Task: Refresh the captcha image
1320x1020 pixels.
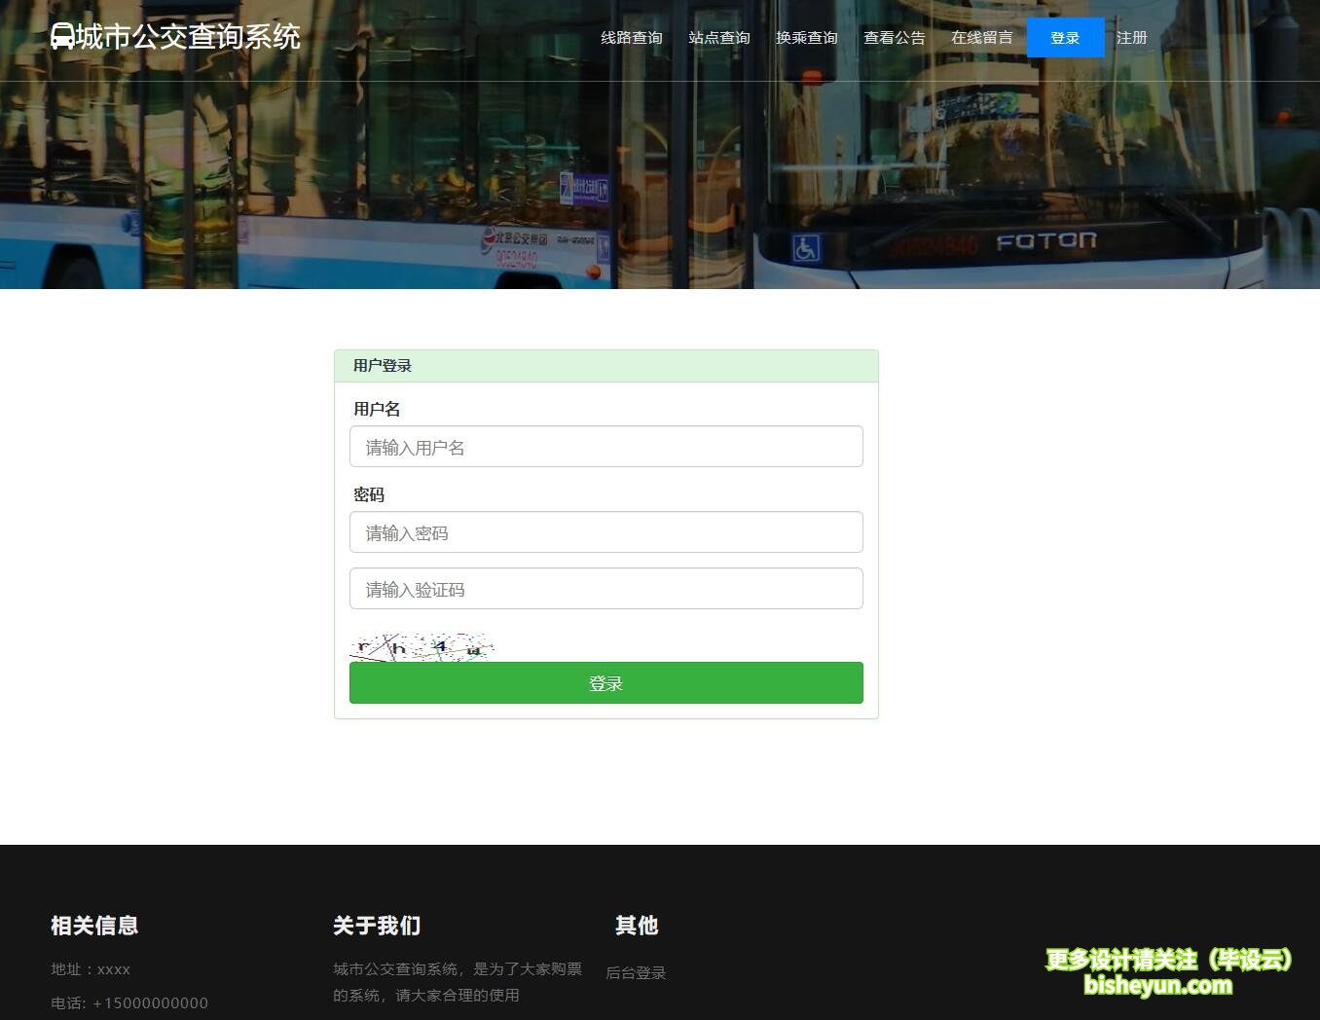Action: tap(422, 647)
